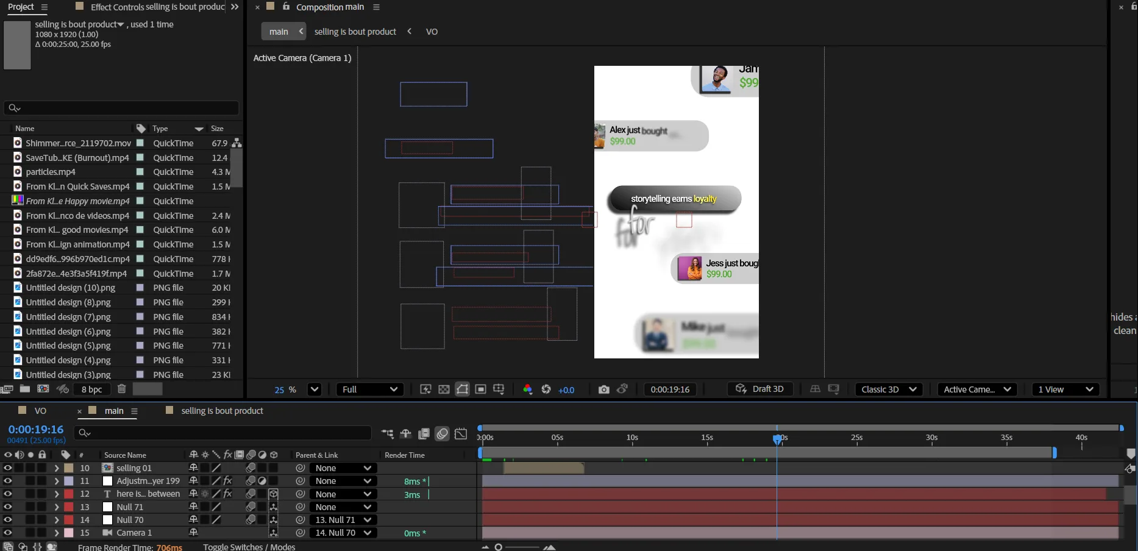Open the parent dropdown for Null 70 layer

[x=343, y=520]
